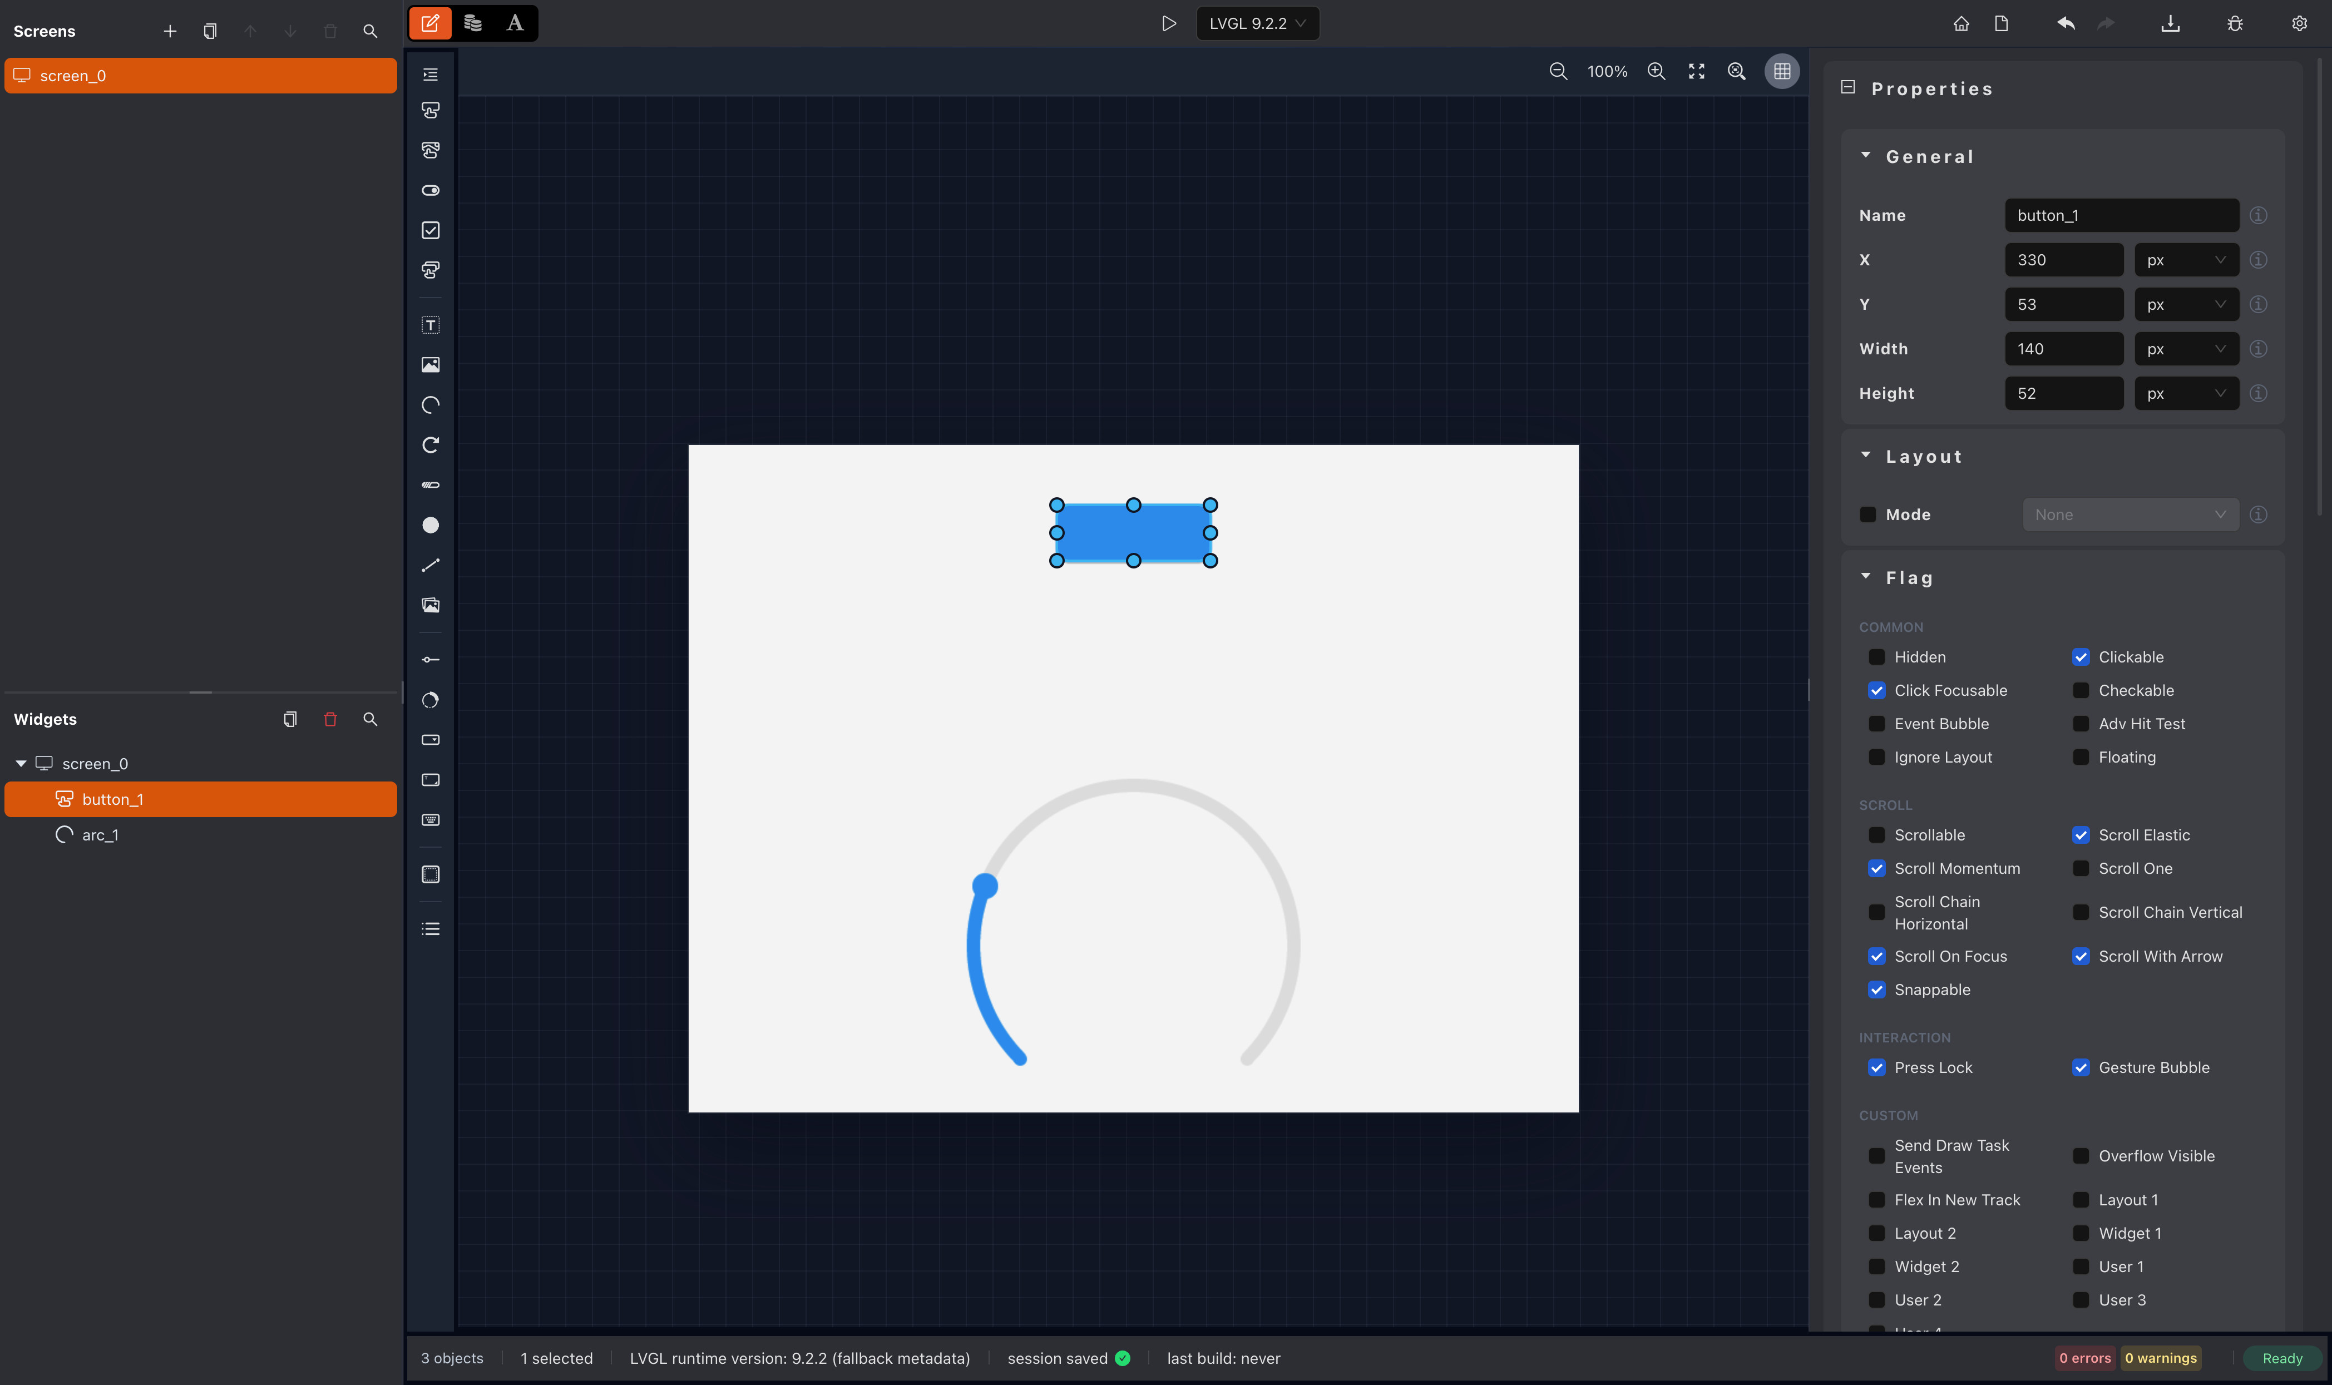Select arc_1 in the widget tree
The width and height of the screenshot is (2332, 1385).
pyautogui.click(x=201, y=835)
